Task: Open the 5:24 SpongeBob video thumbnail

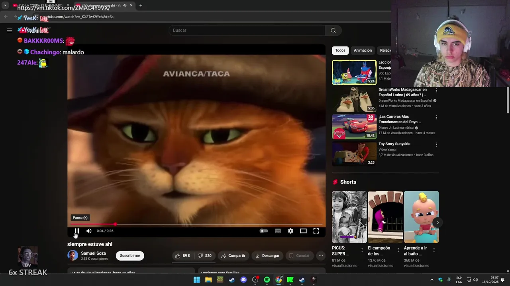Action: (354, 72)
